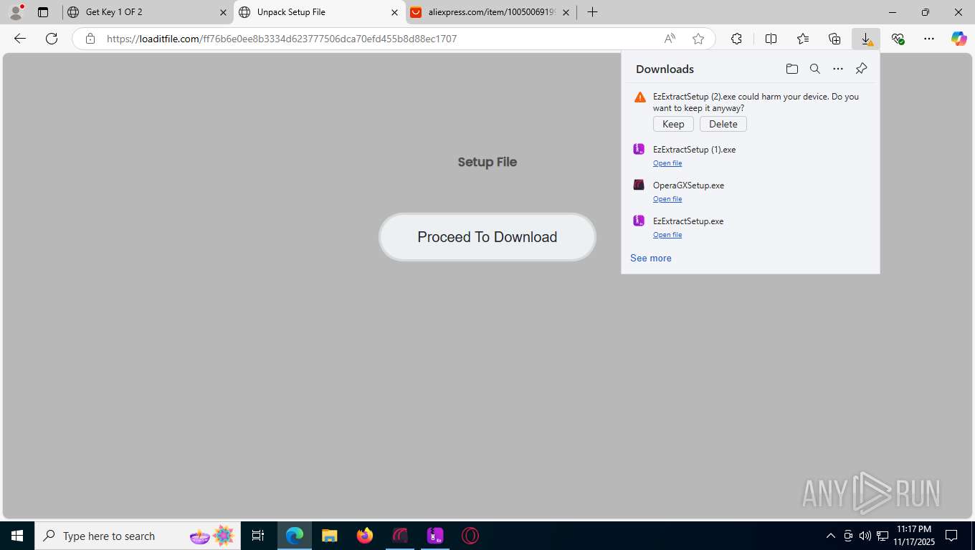Open Settings and more menu
975x550 pixels.
(929, 39)
